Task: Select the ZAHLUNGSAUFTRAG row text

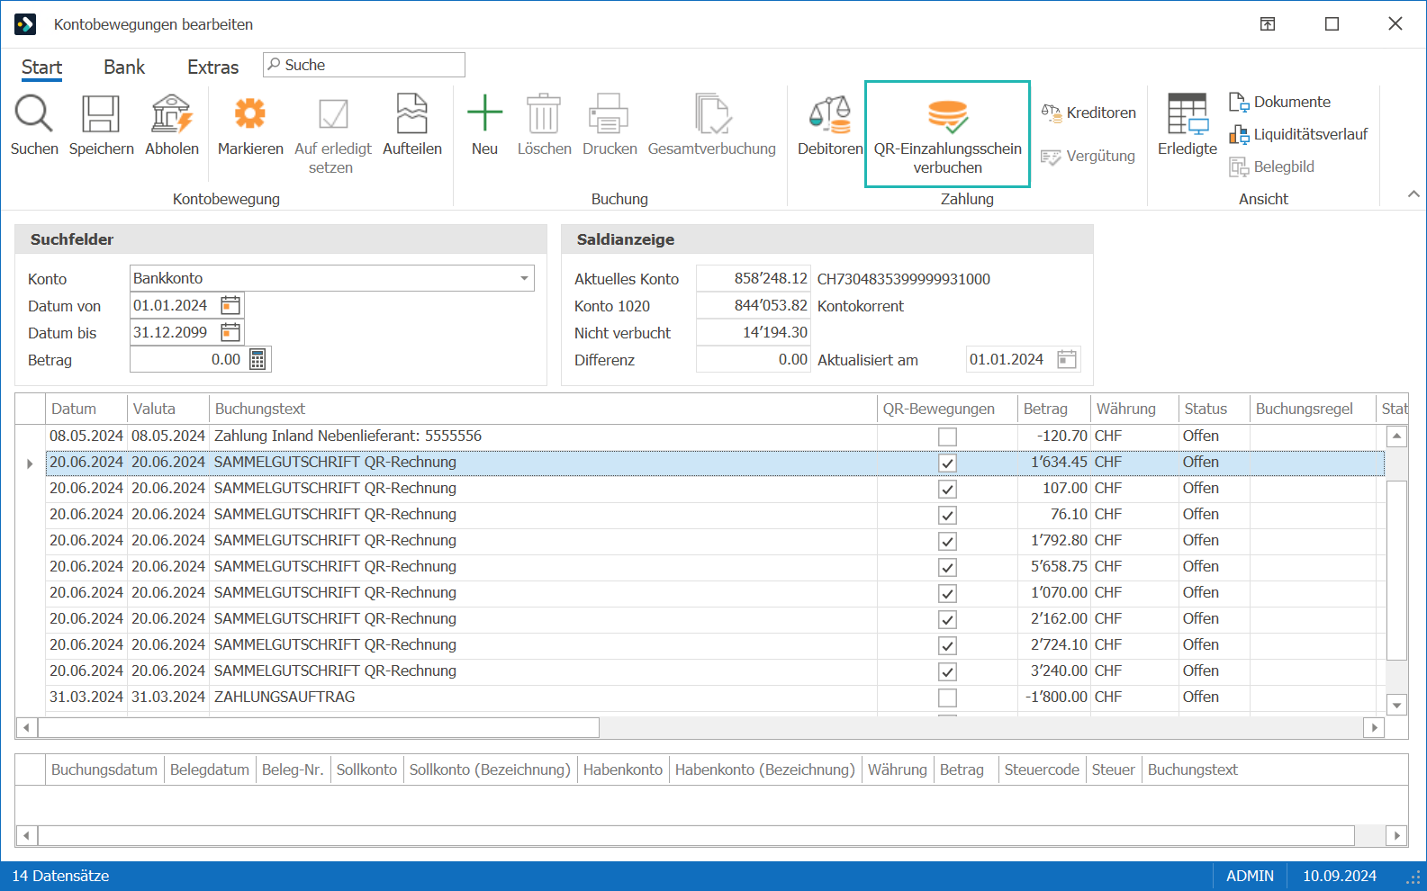Action: pos(284,697)
